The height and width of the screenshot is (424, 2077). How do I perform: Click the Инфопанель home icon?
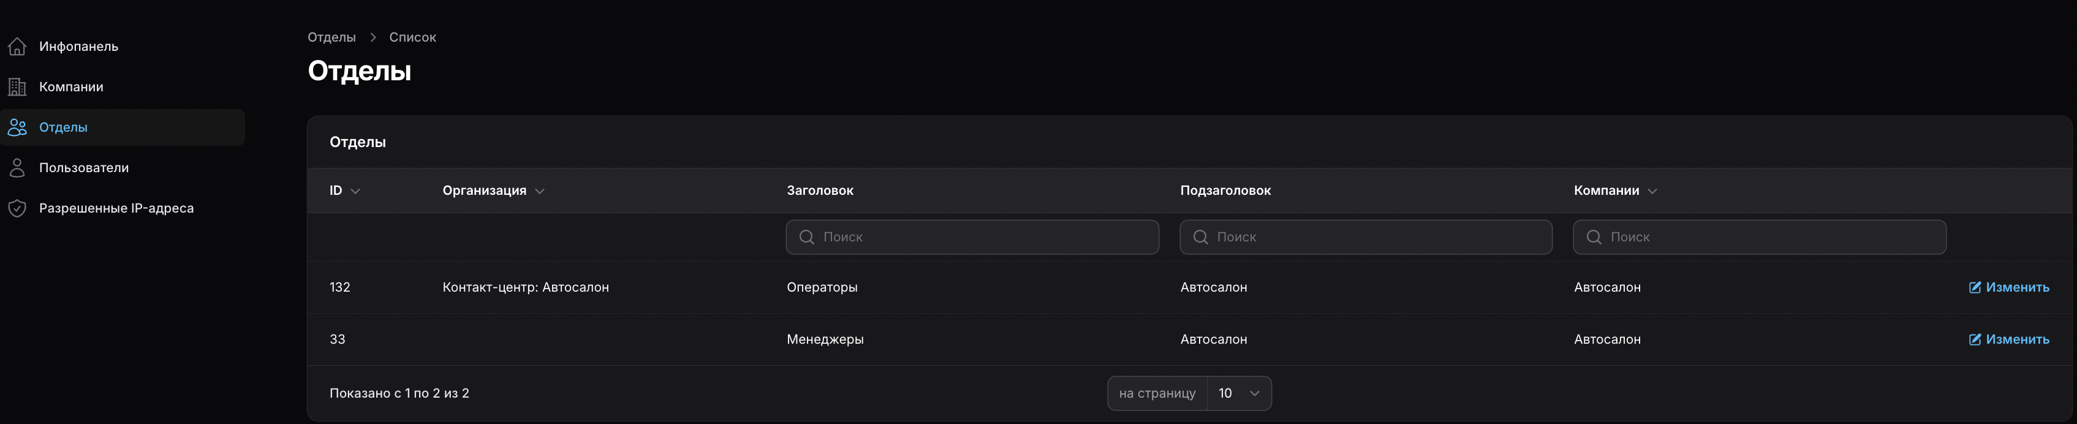17,47
